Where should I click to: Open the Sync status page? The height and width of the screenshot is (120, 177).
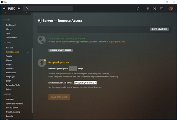[x=8, y=33]
